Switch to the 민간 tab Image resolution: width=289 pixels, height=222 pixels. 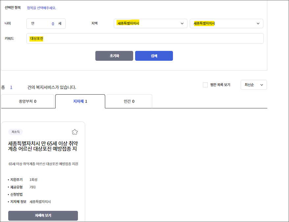(x=128, y=101)
